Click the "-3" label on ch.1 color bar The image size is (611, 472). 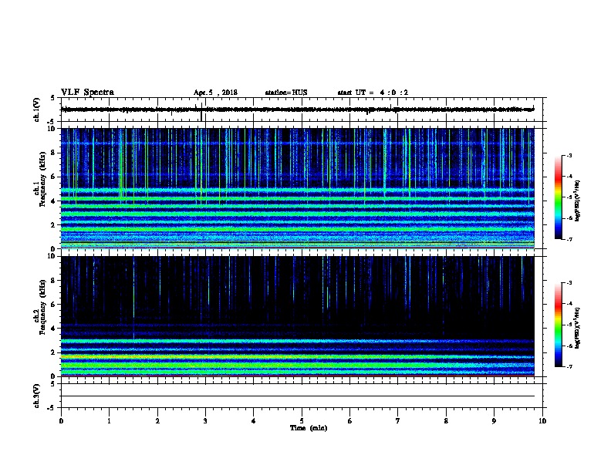pos(569,155)
